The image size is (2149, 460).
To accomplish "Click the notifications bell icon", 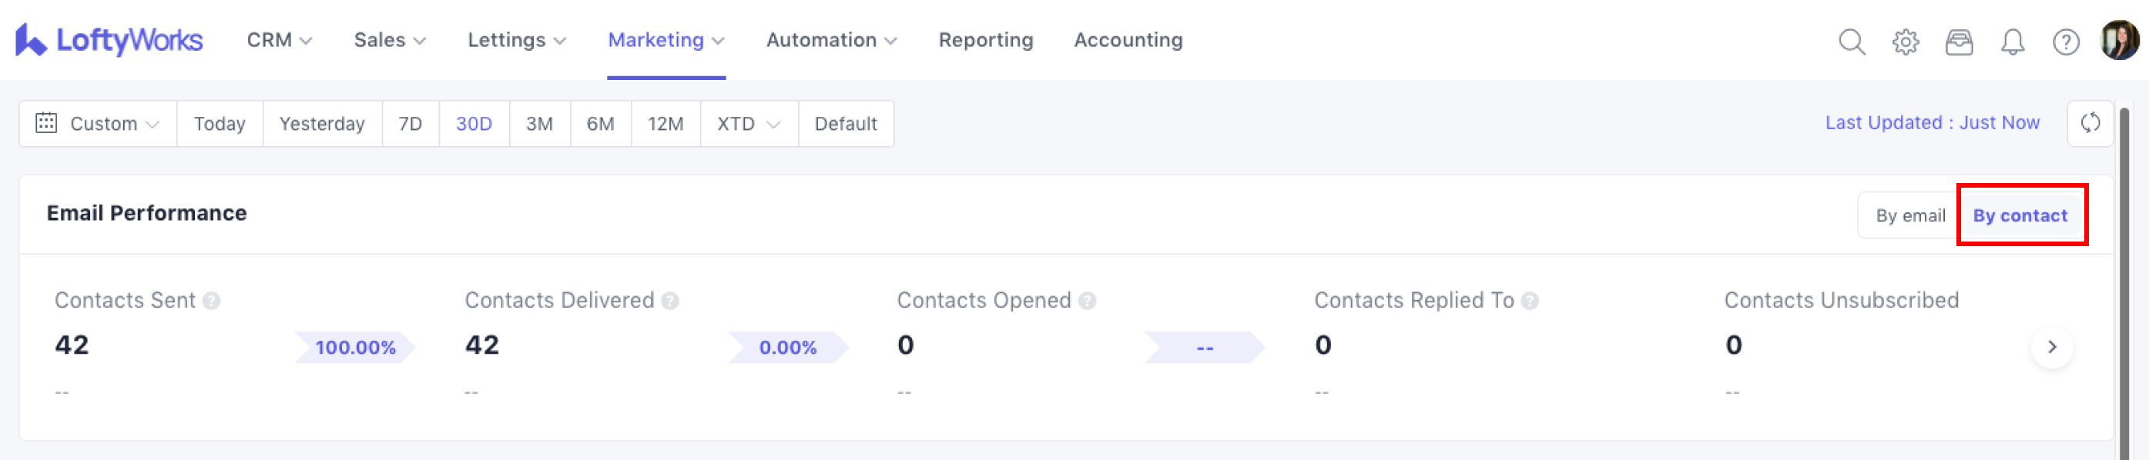I will (2012, 41).
